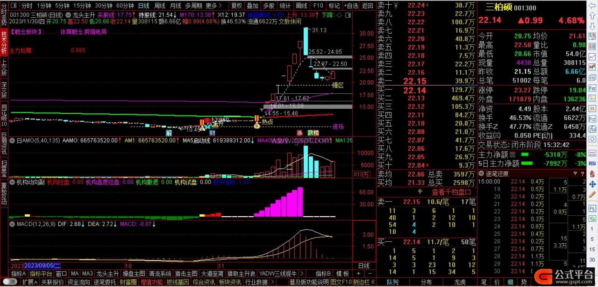Click arrow after 行业数据 for more tabs
Image resolution: width=598 pixels, height=287 pixels.
click(x=272, y=282)
